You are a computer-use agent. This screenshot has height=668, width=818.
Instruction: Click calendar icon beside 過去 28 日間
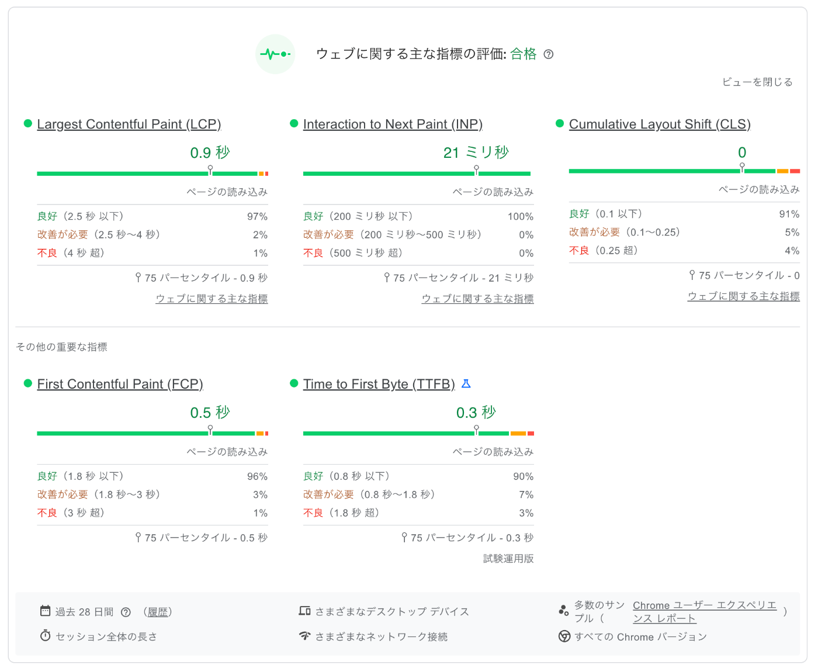[x=45, y=611]
